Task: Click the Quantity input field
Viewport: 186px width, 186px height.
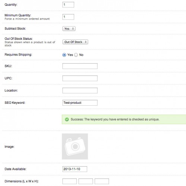Action: tap(68, 5)
